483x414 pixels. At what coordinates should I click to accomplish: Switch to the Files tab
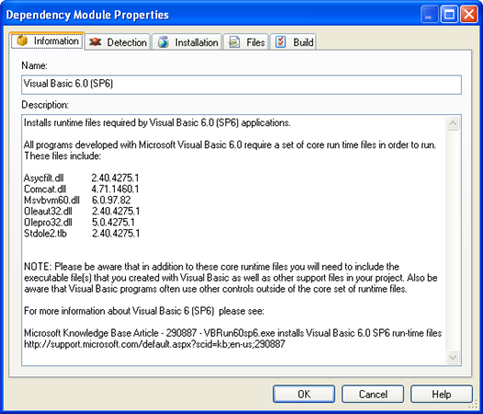tap(246, 42)
